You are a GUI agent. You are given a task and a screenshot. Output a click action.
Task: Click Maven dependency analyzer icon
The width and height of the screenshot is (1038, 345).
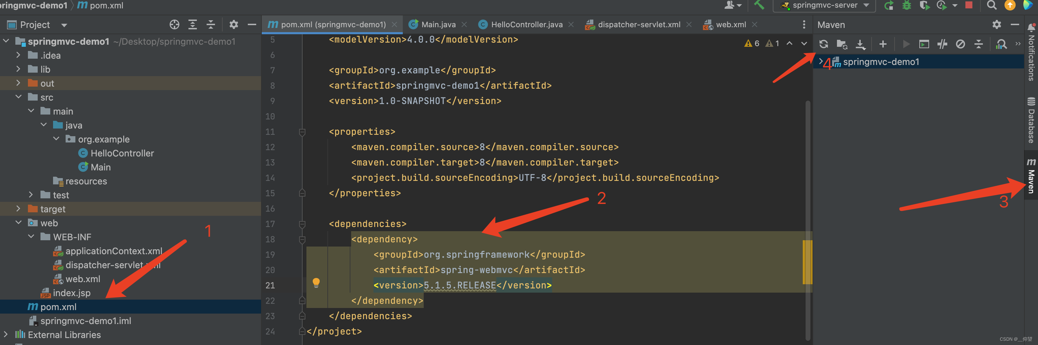point(1001,44)
